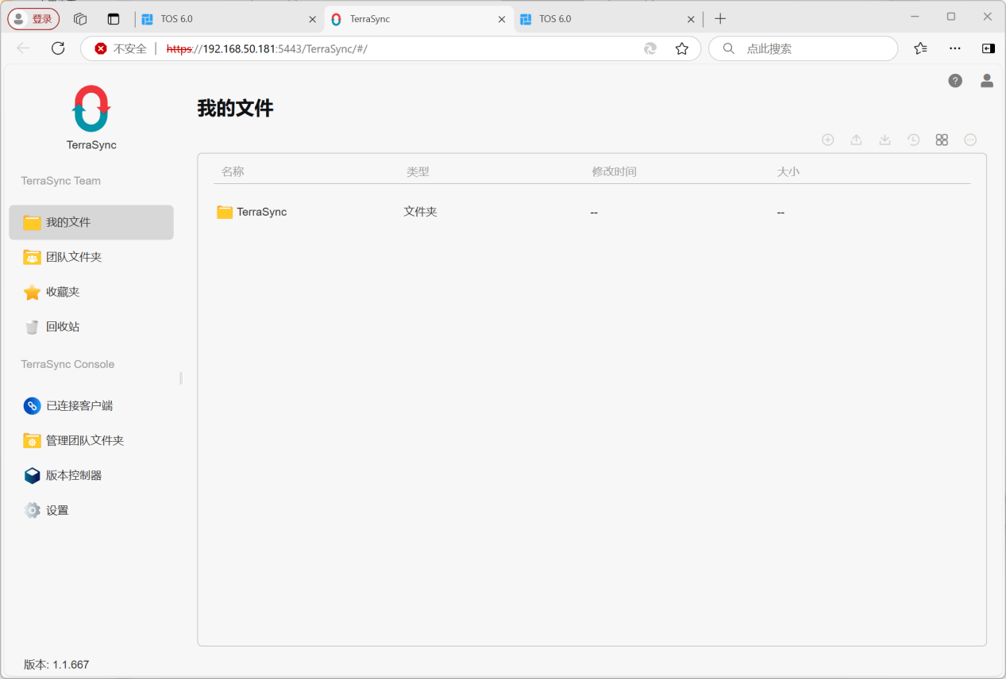1006x679 pixels.
Task: Open a new browser tab
Action: coord(720,19)
